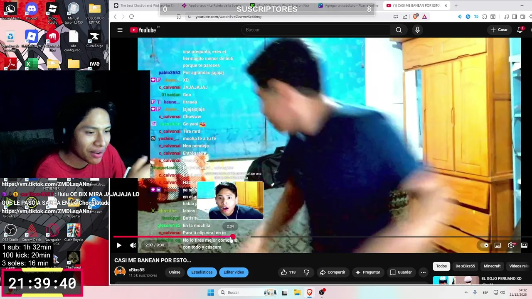
Task: Open the player settings gear
Action: (x=511, y=245)
